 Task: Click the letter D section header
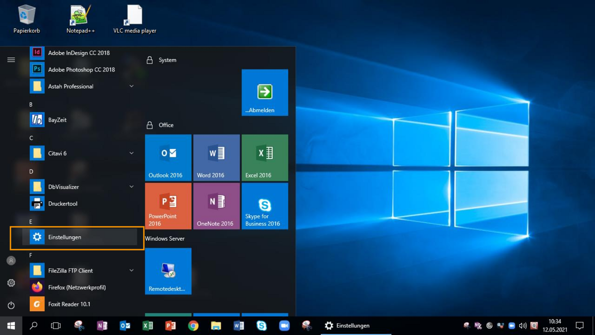[31, 172]
